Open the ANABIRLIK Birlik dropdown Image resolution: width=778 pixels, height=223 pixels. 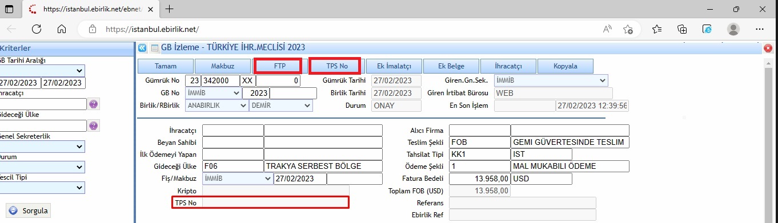click(x=216, y=106)
